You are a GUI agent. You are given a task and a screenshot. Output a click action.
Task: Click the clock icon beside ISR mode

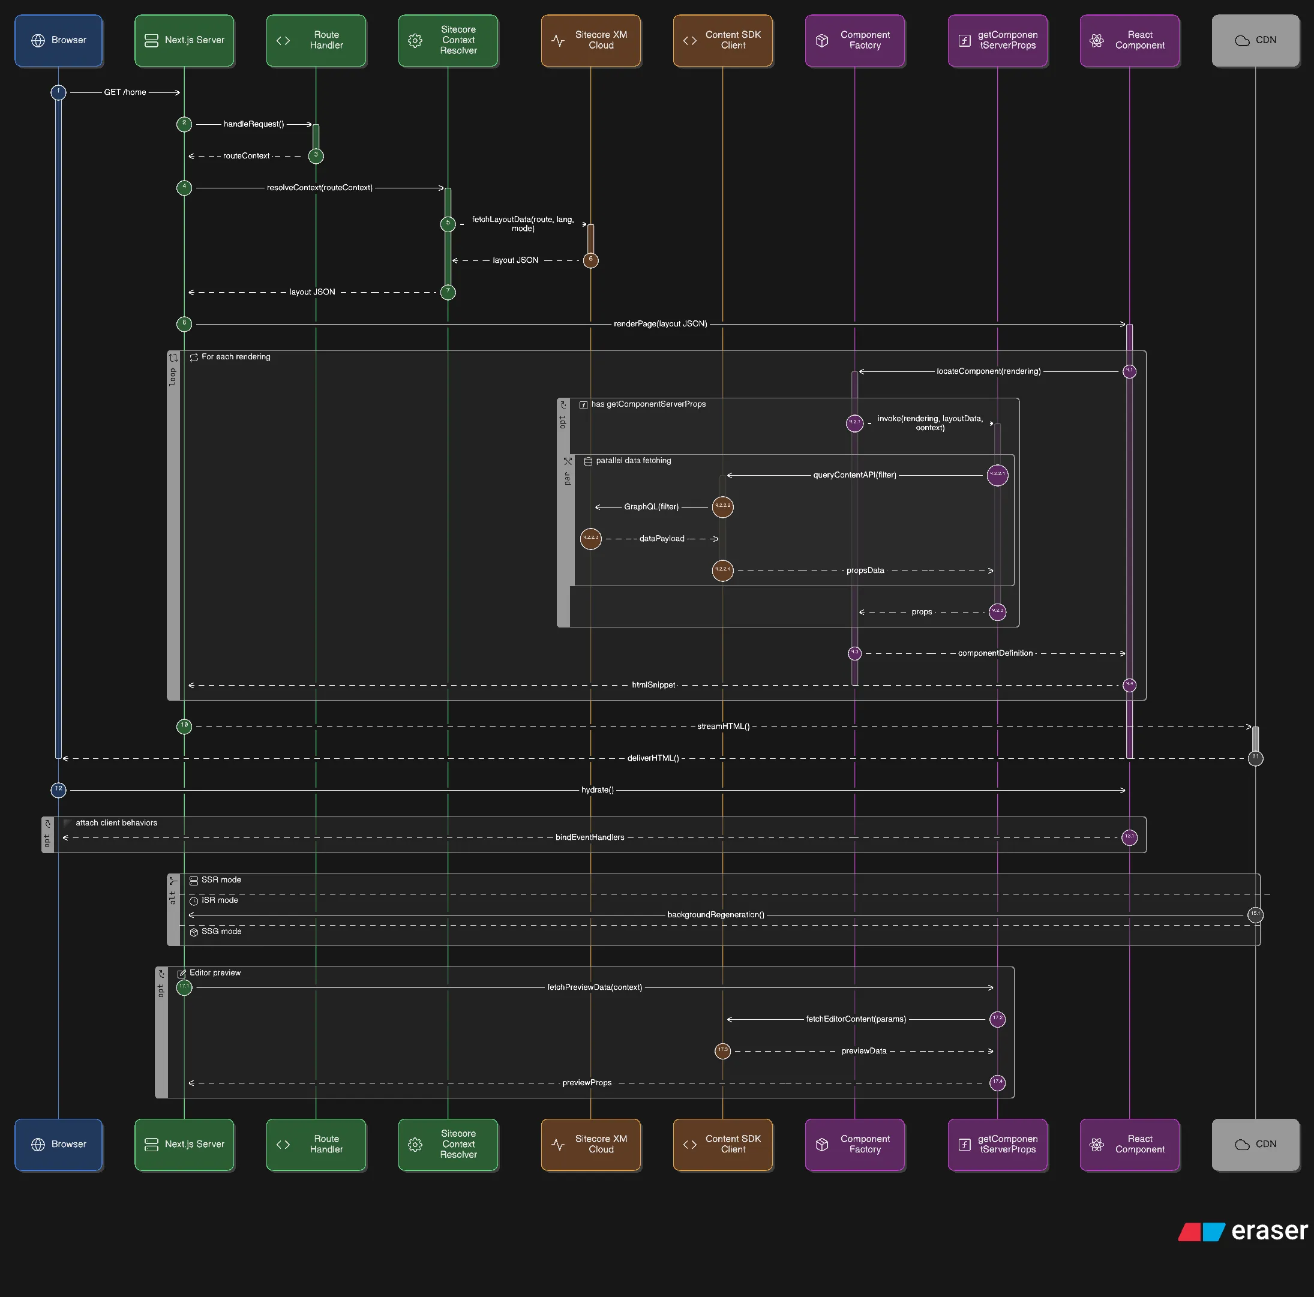click(194, 900)
